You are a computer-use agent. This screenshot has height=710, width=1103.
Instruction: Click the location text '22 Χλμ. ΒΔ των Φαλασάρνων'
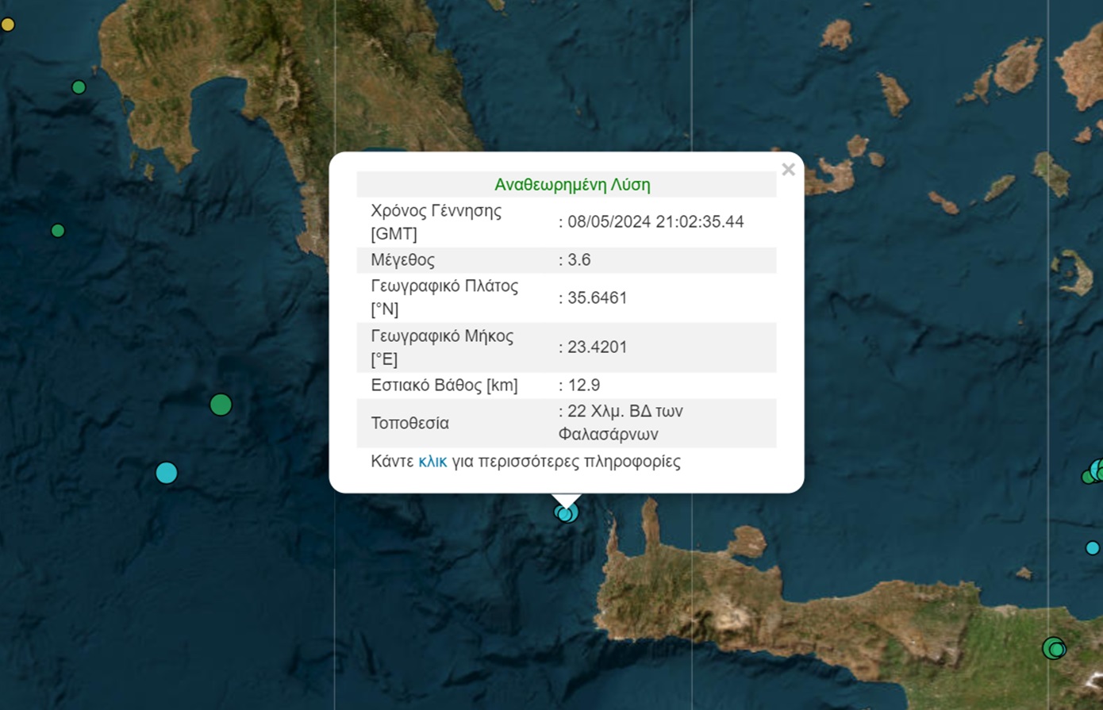point(620,423)
